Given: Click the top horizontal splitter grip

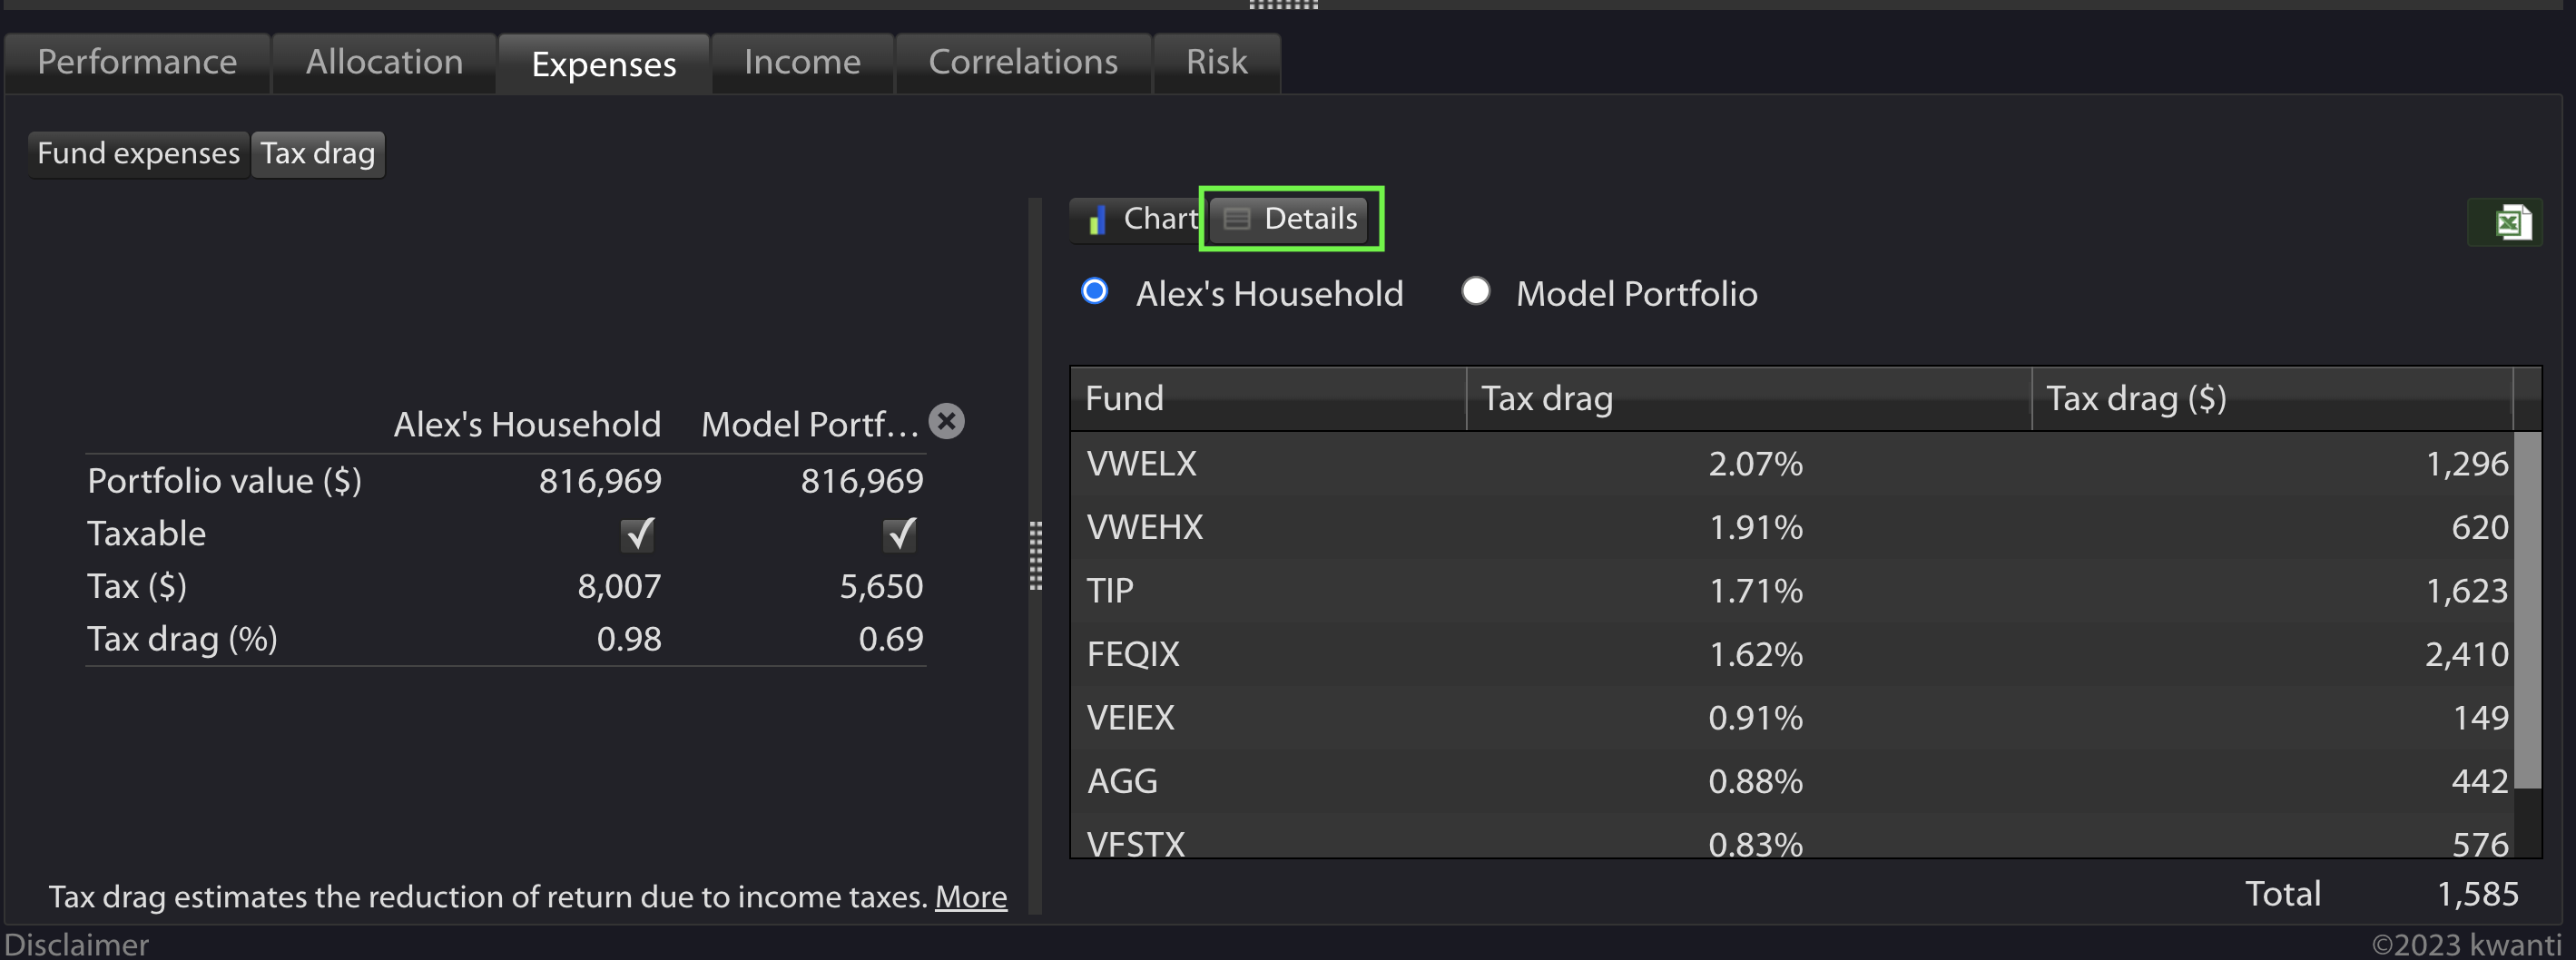Looking at the screenshot, I should (1284, 5).
